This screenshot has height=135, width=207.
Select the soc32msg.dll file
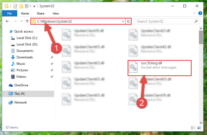pos(159,68)
